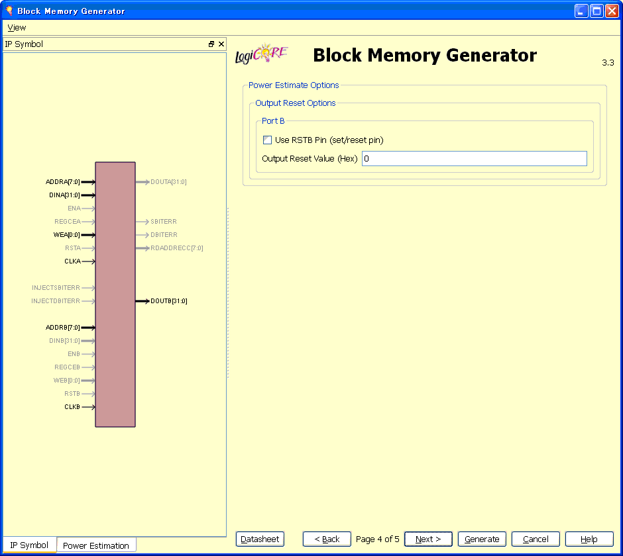Image resolution: width=623 pixels, height=556 pixels.
Task: Click the Generate button
Action: (482, 539)
